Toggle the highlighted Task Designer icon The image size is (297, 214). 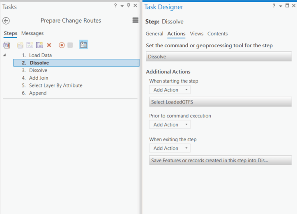tap(83, 45)
